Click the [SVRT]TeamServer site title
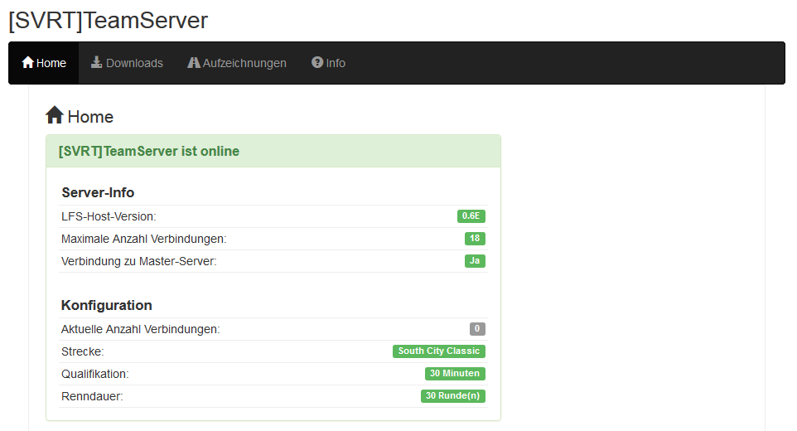The height and width of the screenshot is (431, 797). pos(109,21)
